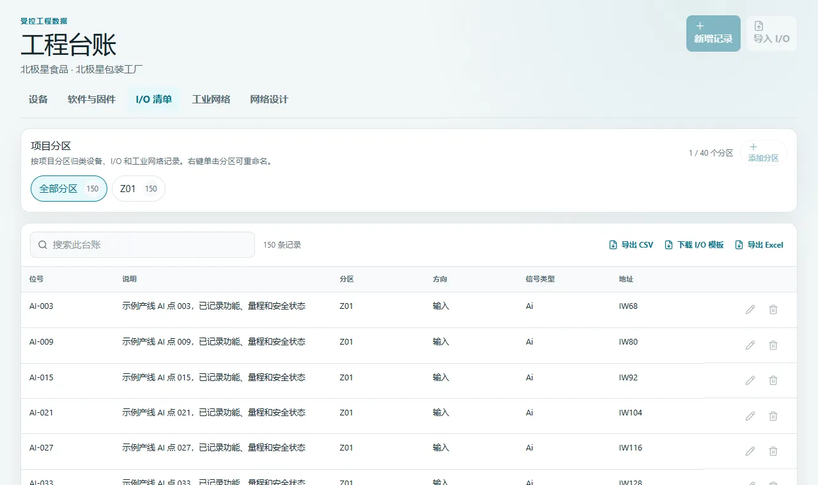Select the 全部分区 filter chip
This screenshot has height=485, width=818.
pyautogui.click(x=69, y=189)
